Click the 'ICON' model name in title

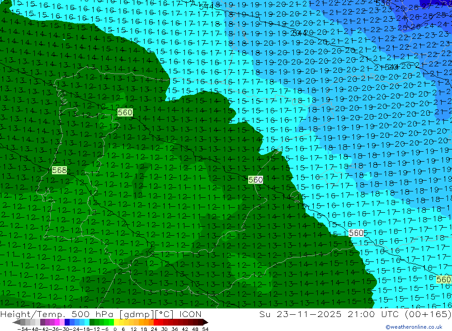pyautogui.click(x=190, y=314)
